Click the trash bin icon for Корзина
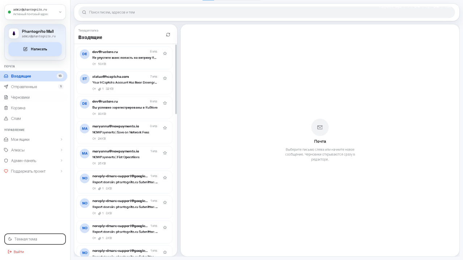This screenshot has width=463, height=260. 6,108
